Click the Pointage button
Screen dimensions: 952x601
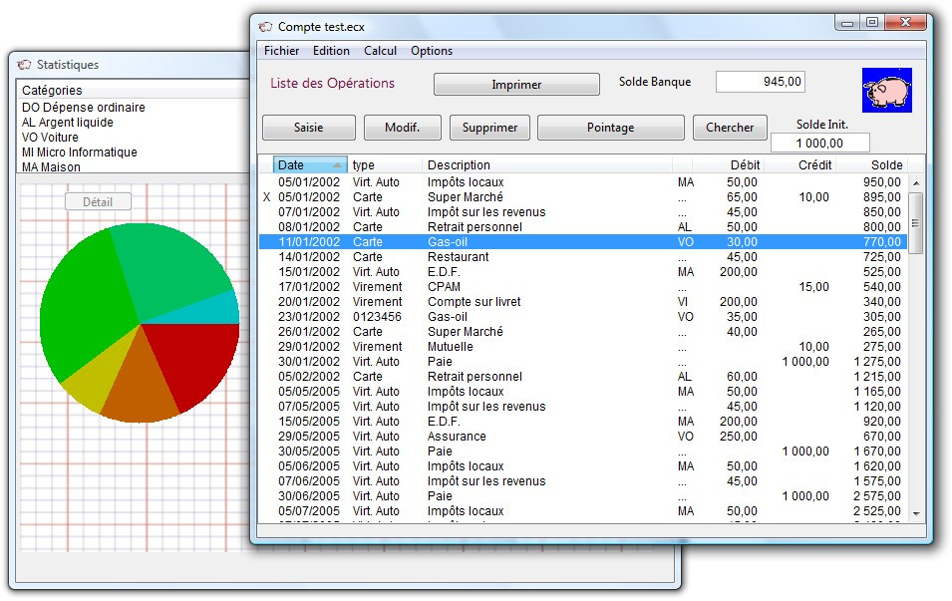[610, 128]
